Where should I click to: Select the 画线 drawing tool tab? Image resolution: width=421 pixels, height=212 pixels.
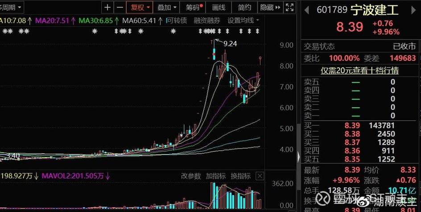click(219, 8)
